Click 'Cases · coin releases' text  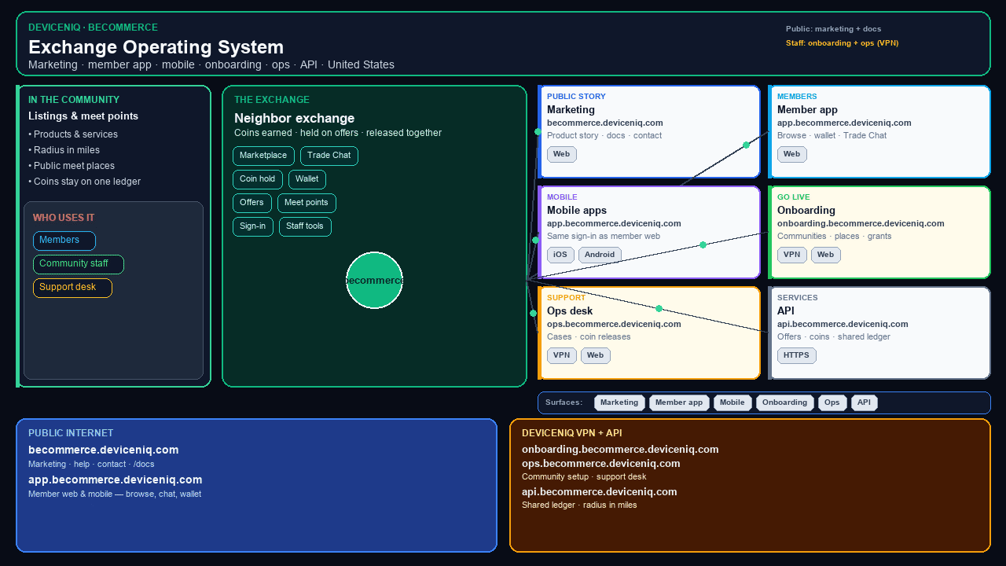[x=589, y=336]
